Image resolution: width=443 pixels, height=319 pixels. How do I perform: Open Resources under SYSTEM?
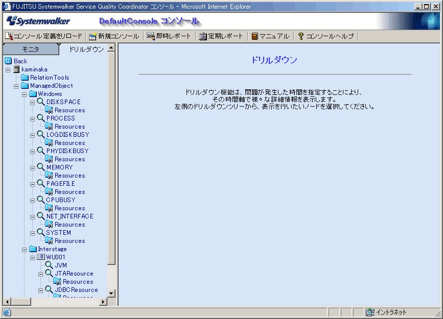click(x=70, y=241)
